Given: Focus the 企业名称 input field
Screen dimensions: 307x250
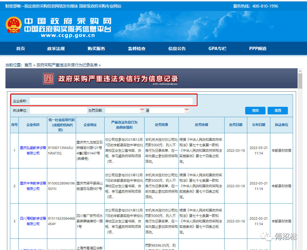Looking at the screenshot, I should pyautogui.click(x=111, y=101).
